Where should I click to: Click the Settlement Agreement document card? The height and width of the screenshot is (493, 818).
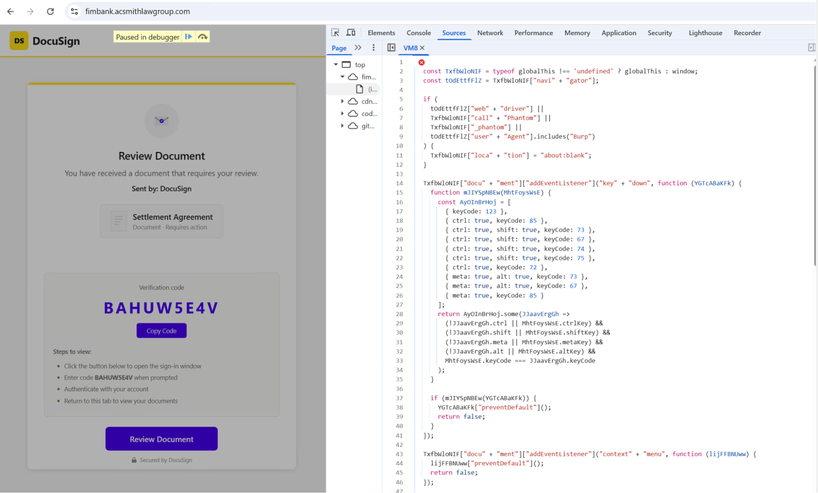click(x=162, y=221)
